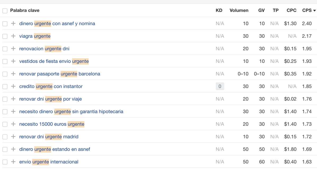The image size is (317, 169).
Task: Add 'renovacion urgente dni' using its plus icon
Action: coord(13,49)
